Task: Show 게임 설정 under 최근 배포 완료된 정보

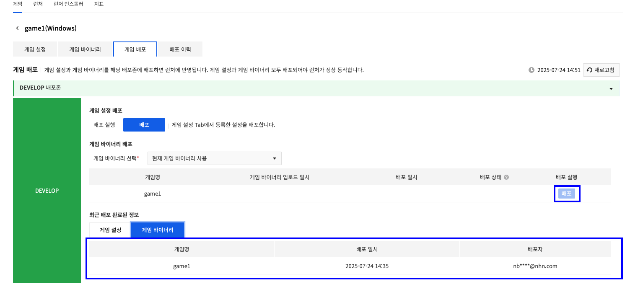Action: [110, 230]
